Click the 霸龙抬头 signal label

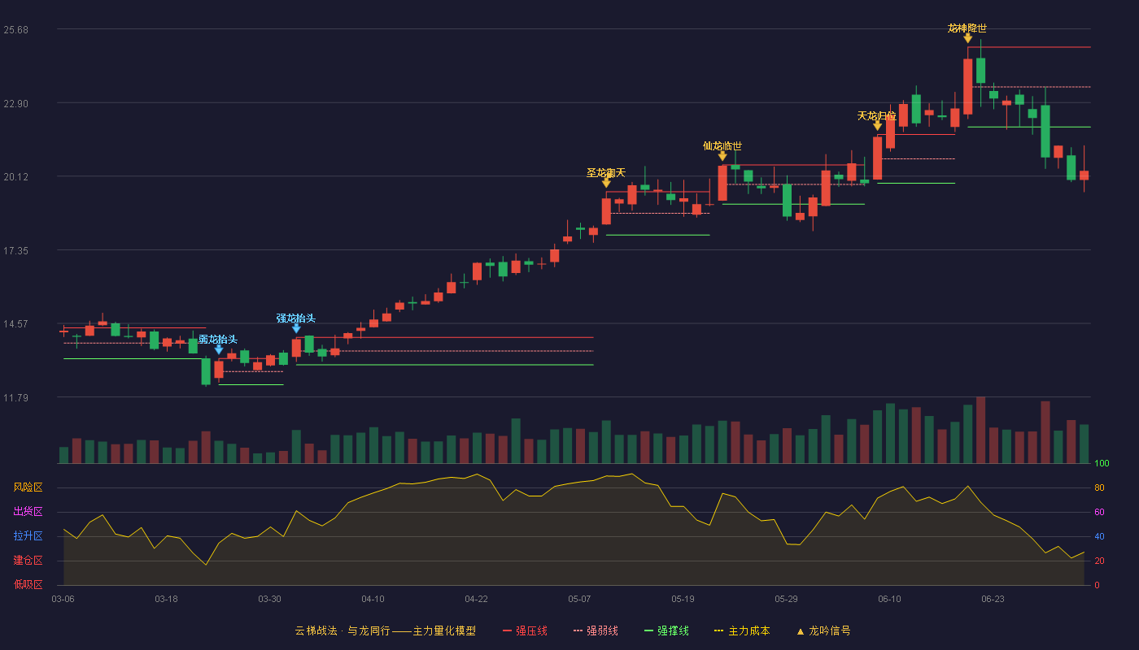click(218, 340)
